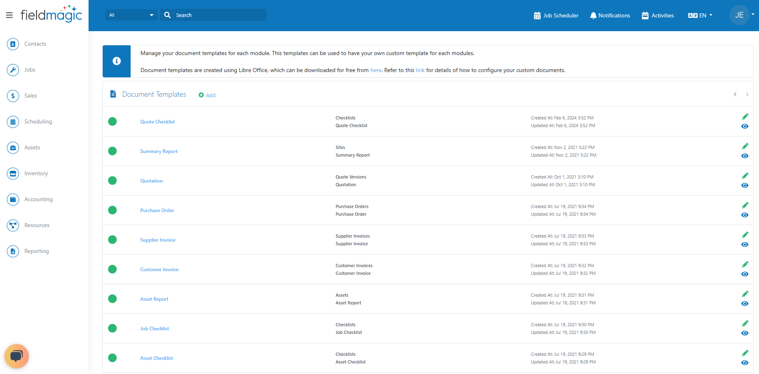Click the info icon in banner

click(117, 61)
